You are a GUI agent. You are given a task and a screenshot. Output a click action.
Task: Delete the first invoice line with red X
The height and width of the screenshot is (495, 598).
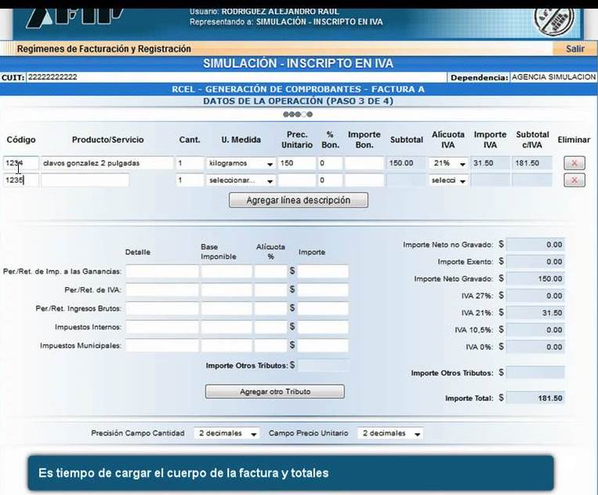click(574, 163)
